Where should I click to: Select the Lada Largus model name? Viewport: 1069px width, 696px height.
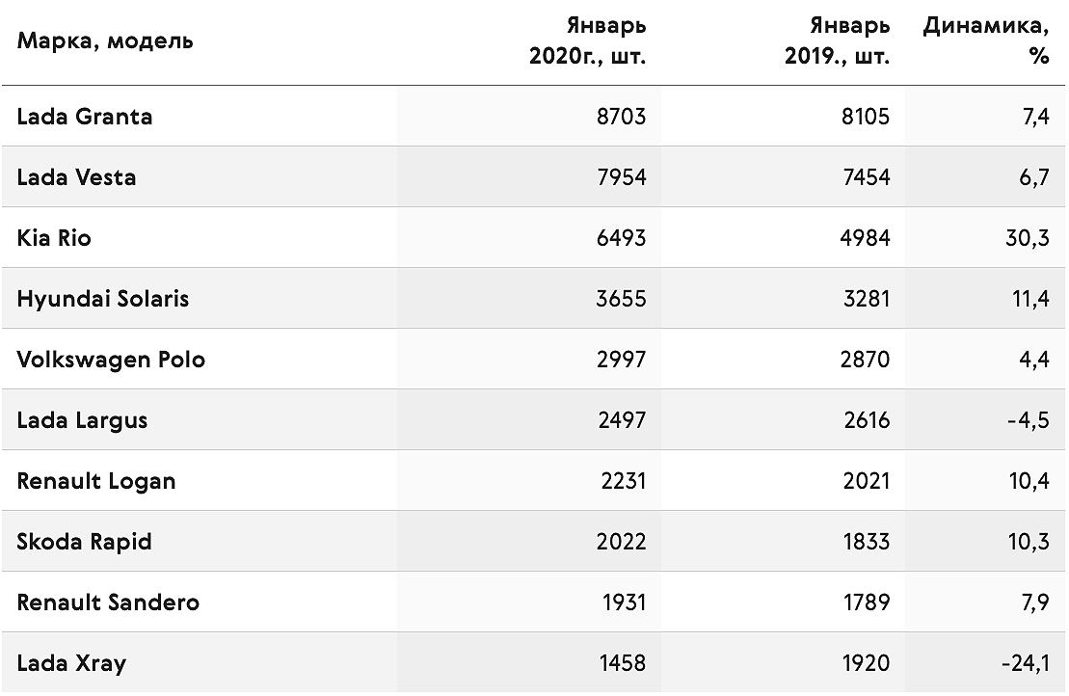[x=82, y=420]
